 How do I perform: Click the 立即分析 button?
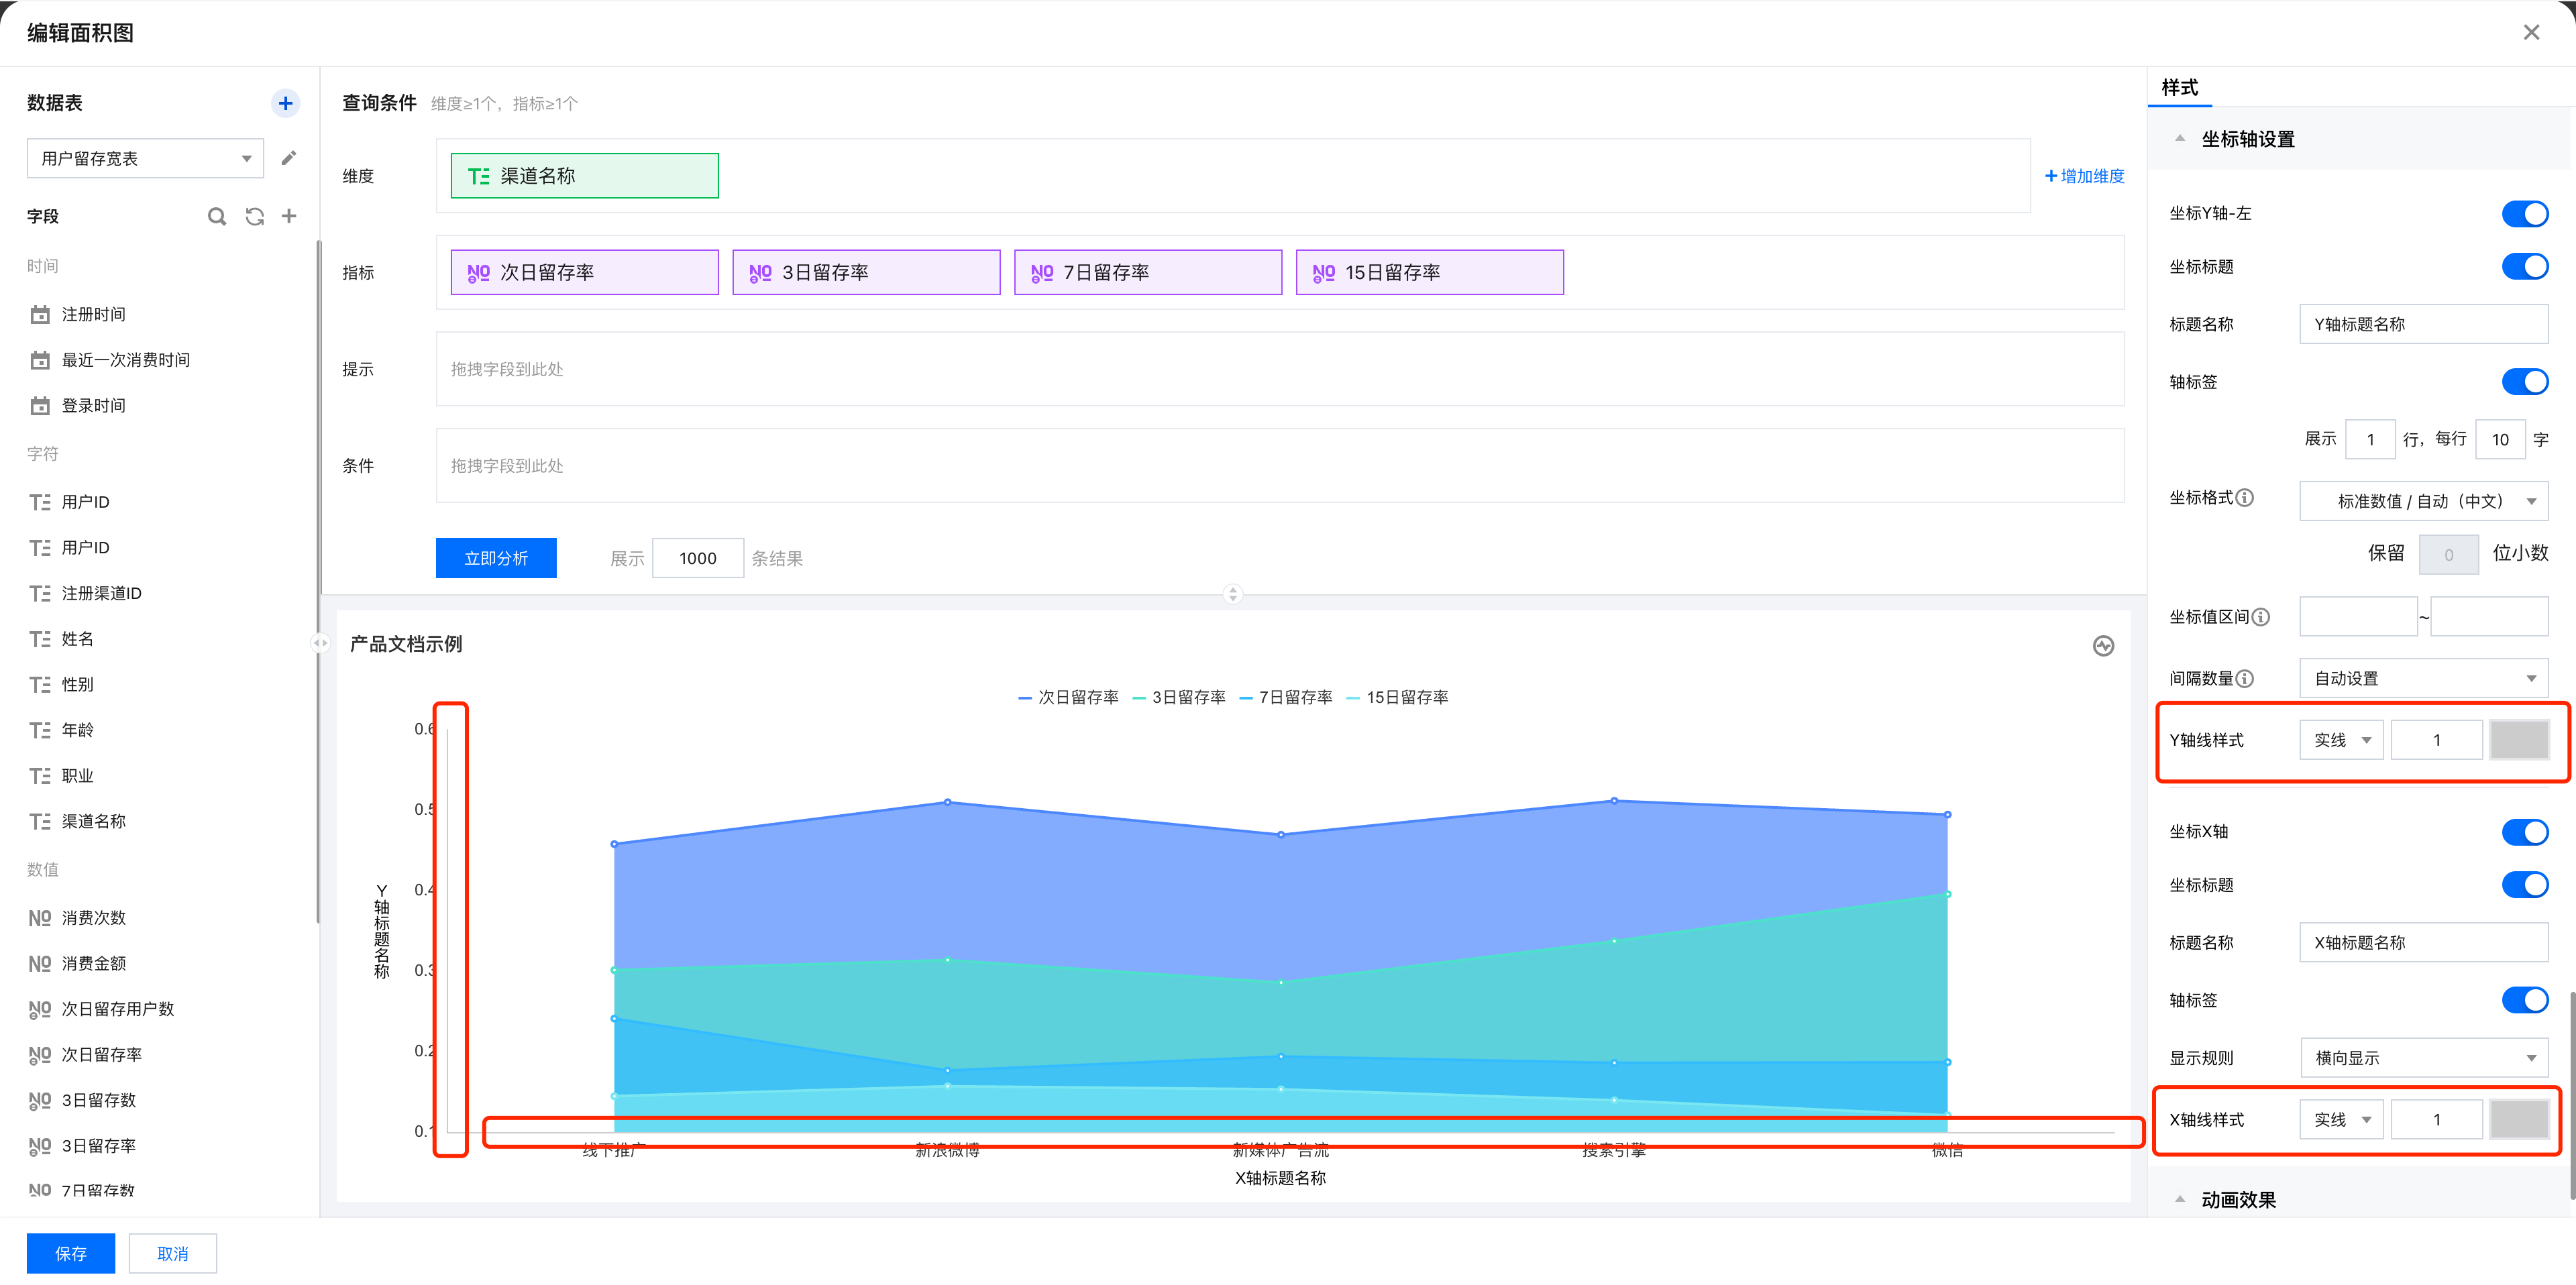[x=496, y=558]
